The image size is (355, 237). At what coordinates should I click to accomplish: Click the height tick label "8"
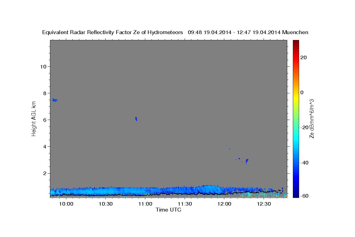[x=45, y=93]
